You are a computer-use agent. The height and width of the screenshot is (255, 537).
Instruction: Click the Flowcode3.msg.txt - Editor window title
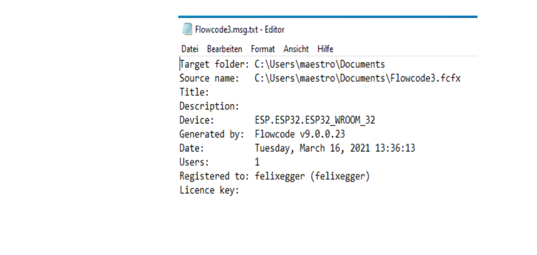pyautogui.click(x=239, y=30)
